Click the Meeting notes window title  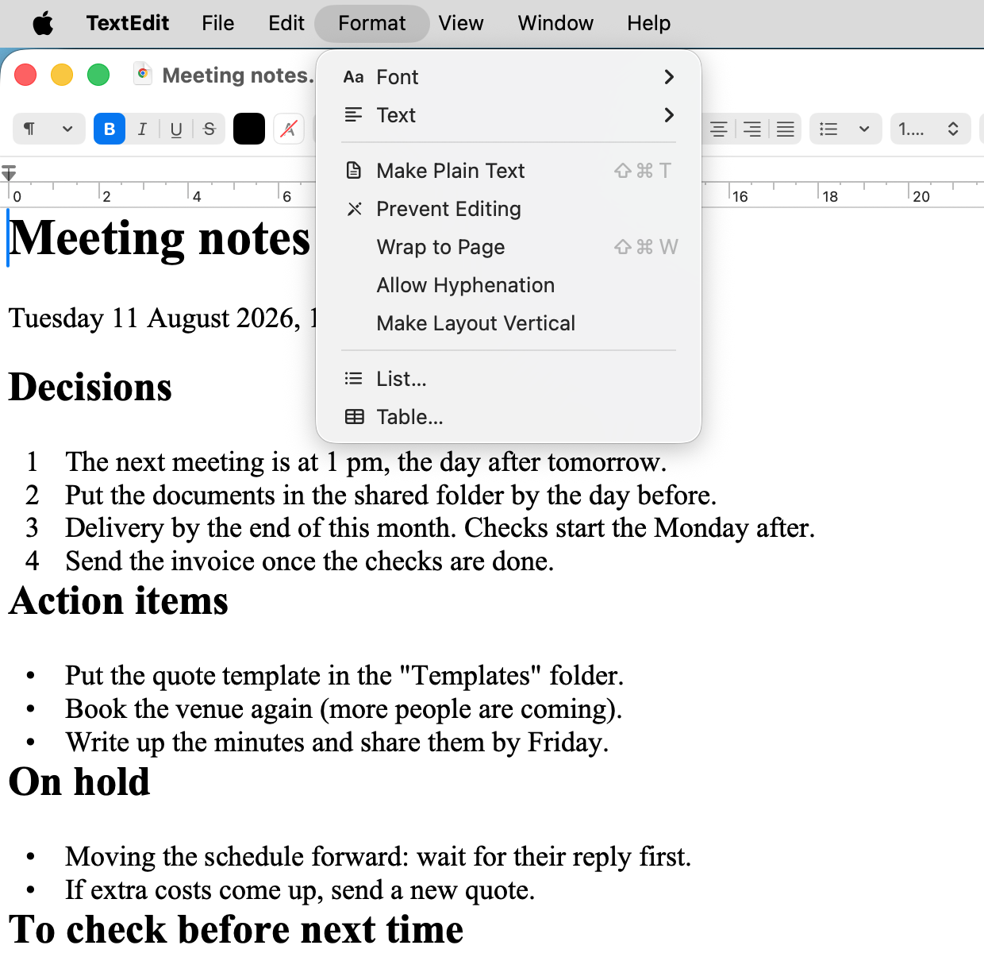tap(238, 75)
